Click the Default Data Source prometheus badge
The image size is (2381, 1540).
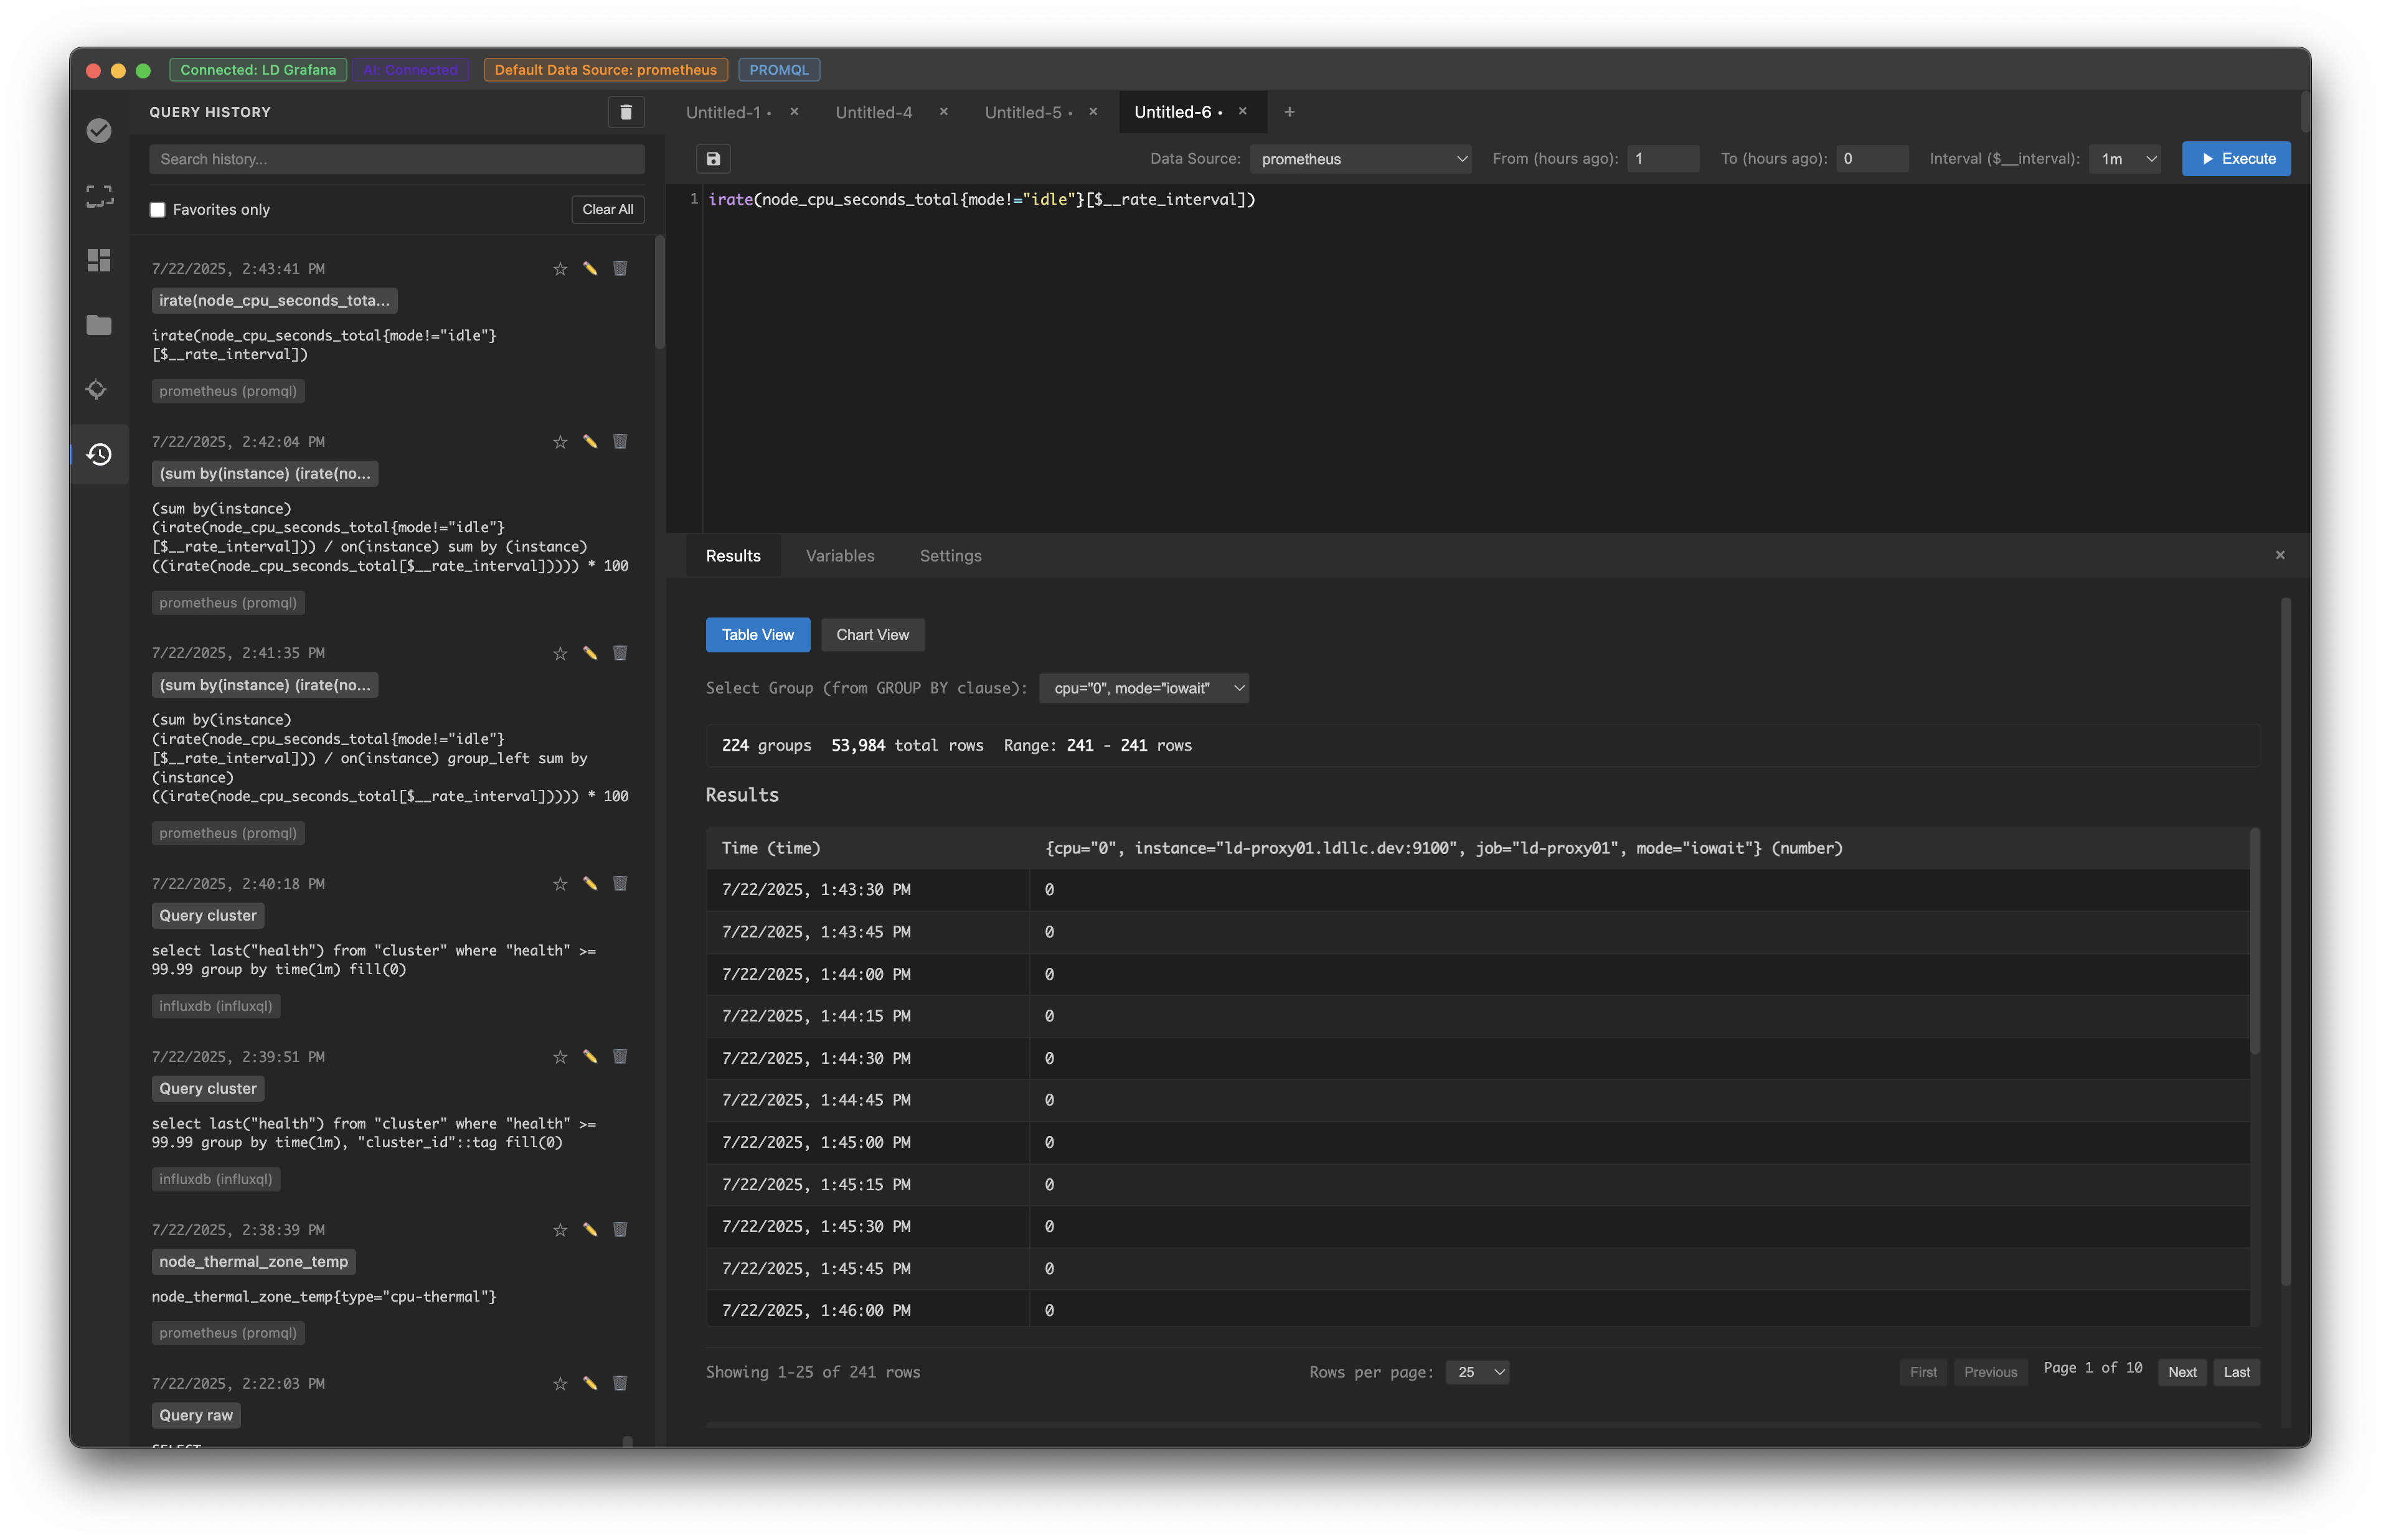605,70
